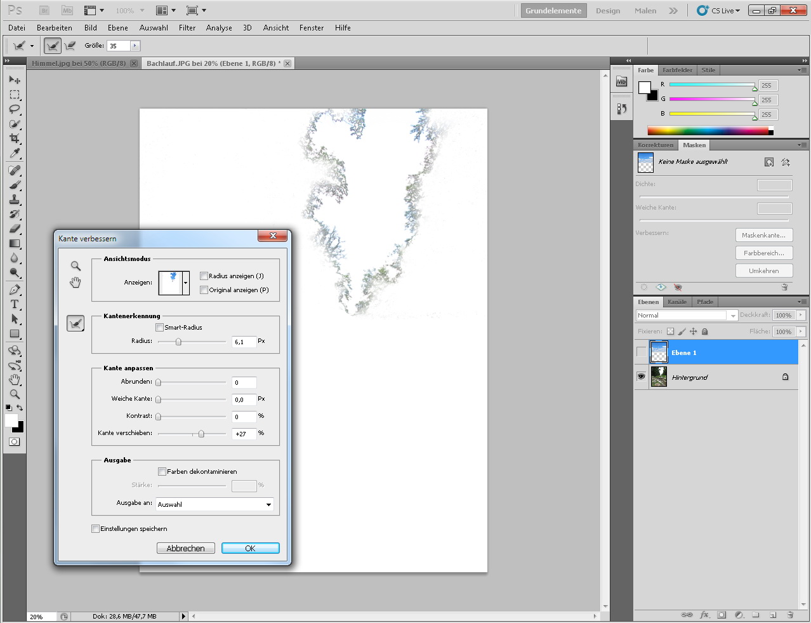This screenshot has height=623, width=811.
Task: Check Farben dekontaminieren option
Action: click(162, 471)
